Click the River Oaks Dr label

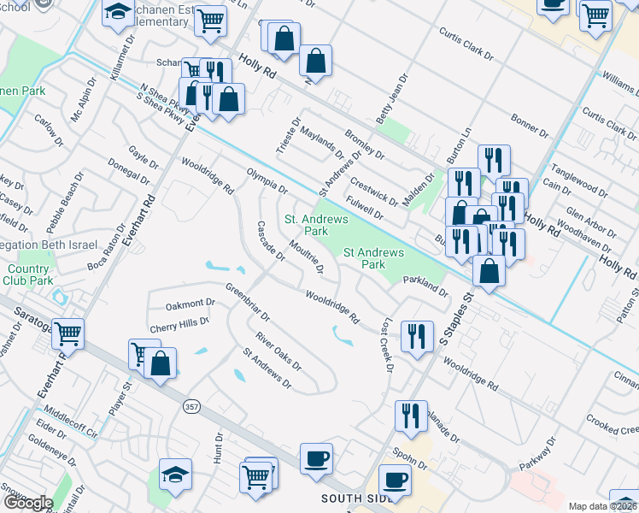pyautogui.click(x=278, y=351)
